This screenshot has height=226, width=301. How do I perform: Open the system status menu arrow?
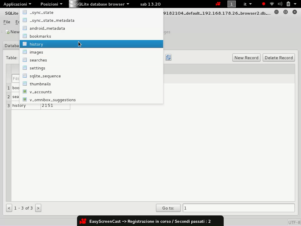click(295, 4)
